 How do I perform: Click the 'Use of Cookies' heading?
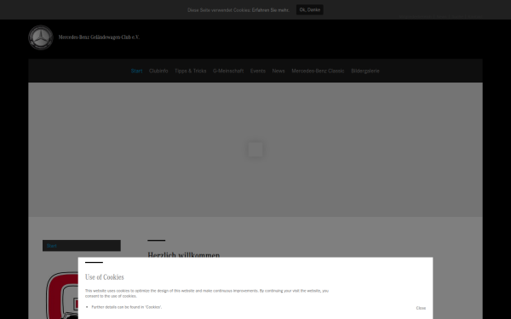tap(104, 277)
